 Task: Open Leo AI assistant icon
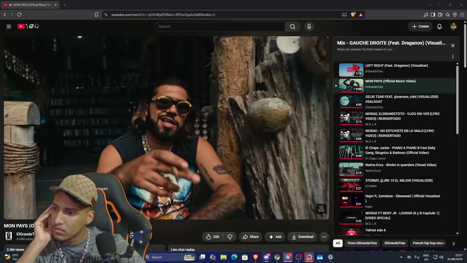tap(447, 15)
